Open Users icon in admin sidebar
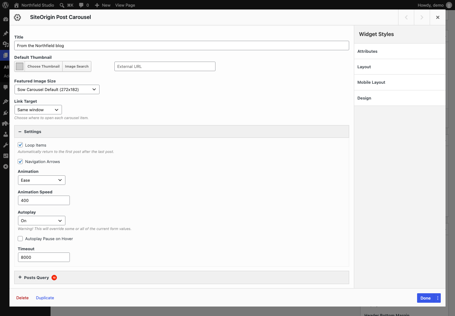Viewport: 455px width, 316px height. [x=5, y=134]
